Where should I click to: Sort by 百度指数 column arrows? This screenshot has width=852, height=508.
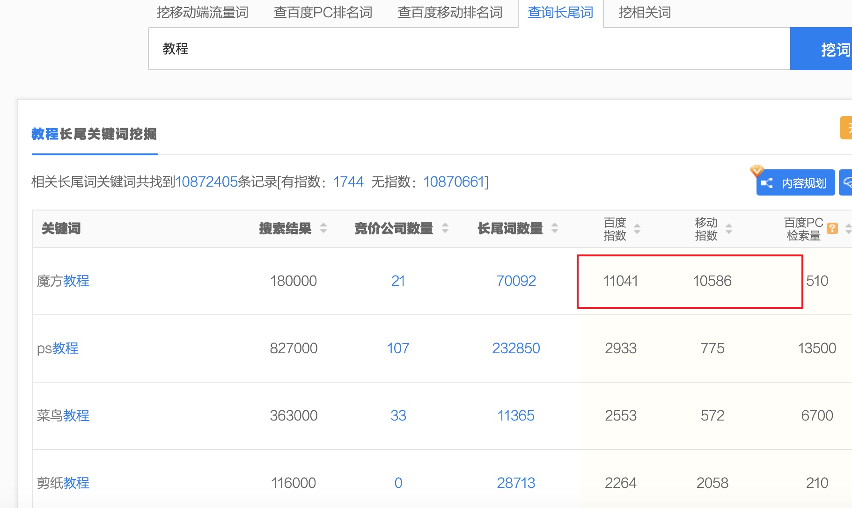pyautogui.click(x=637, y=229)
